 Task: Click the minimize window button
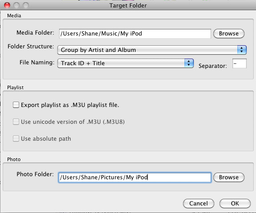16,5
